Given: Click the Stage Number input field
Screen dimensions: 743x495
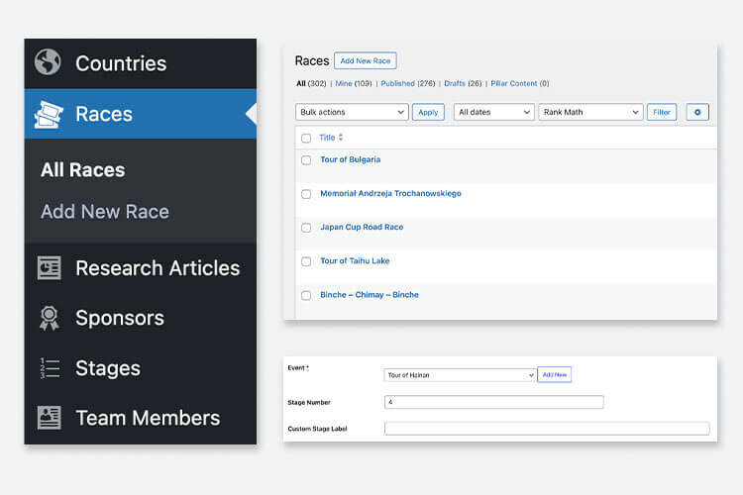Looking at the screenshot, I should (493, 402).
